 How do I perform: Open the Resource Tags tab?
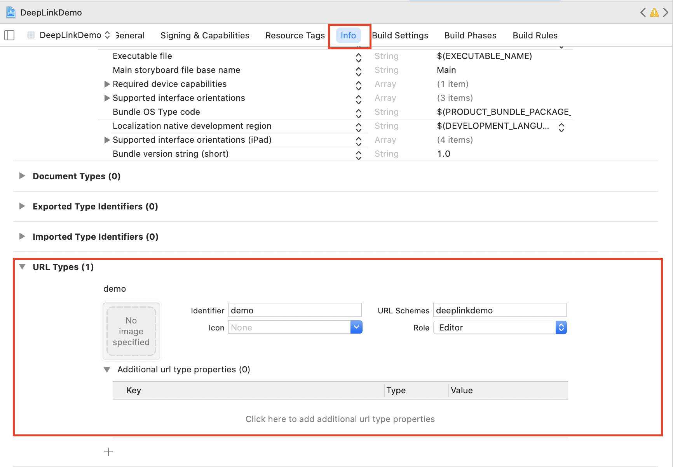coord(295,35)
